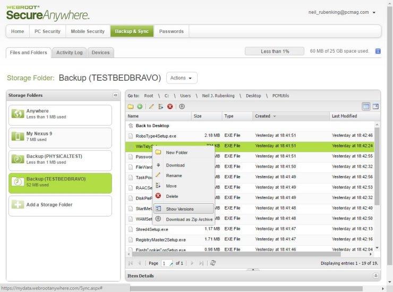This screenshot has width=393, height=292.
Task: Click Add a Storage Folder
Action: [x=60, y=206]
